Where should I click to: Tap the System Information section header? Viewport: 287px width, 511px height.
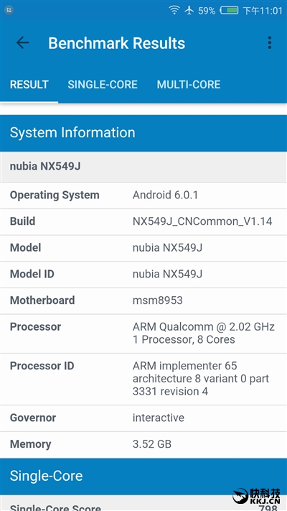click(x=143, y=133)
